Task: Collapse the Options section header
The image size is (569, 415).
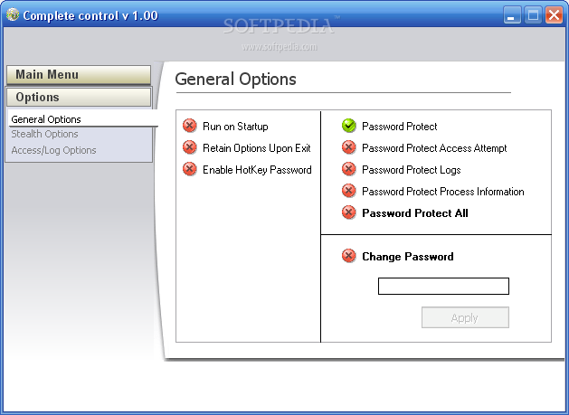Action: (79, 98)
